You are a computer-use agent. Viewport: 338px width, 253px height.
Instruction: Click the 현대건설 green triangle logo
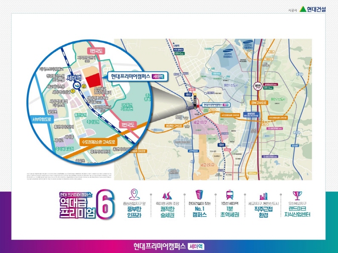click(303, 9)
